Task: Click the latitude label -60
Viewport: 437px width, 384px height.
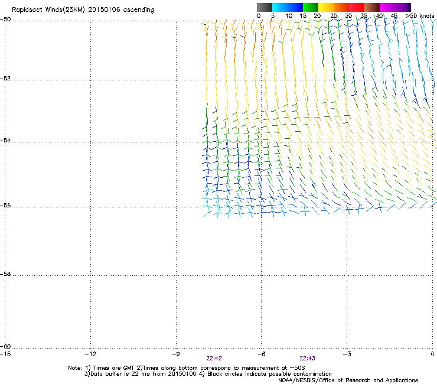Action: pos(5,346)
